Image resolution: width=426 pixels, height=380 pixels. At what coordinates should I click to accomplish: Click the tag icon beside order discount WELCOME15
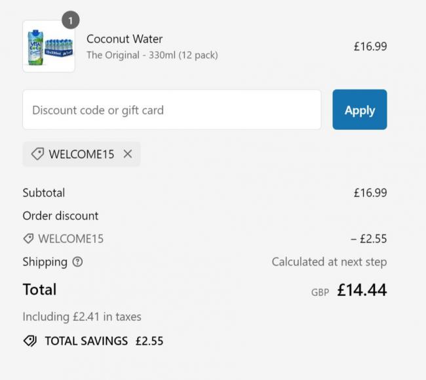[x=28, y=239]
